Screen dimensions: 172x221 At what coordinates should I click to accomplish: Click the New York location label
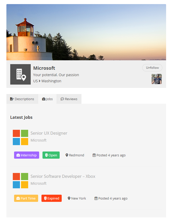[77, 198]
